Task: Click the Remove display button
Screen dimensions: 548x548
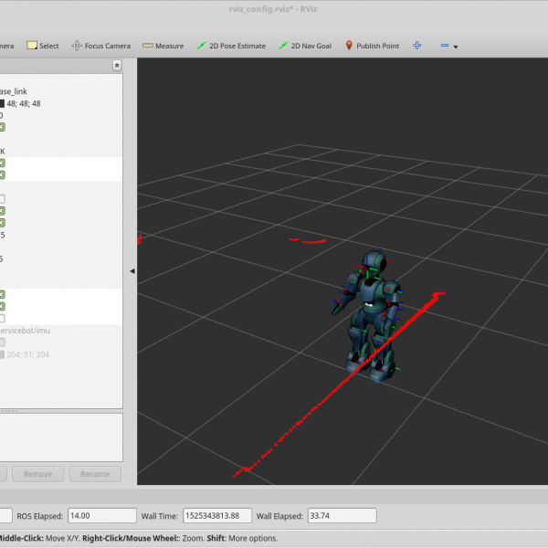Action: coord(38,474)
